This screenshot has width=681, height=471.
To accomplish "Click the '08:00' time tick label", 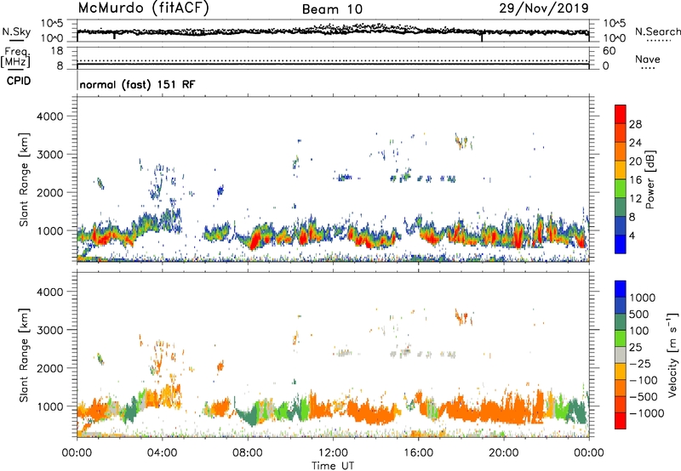I will (x=247, y=453).
